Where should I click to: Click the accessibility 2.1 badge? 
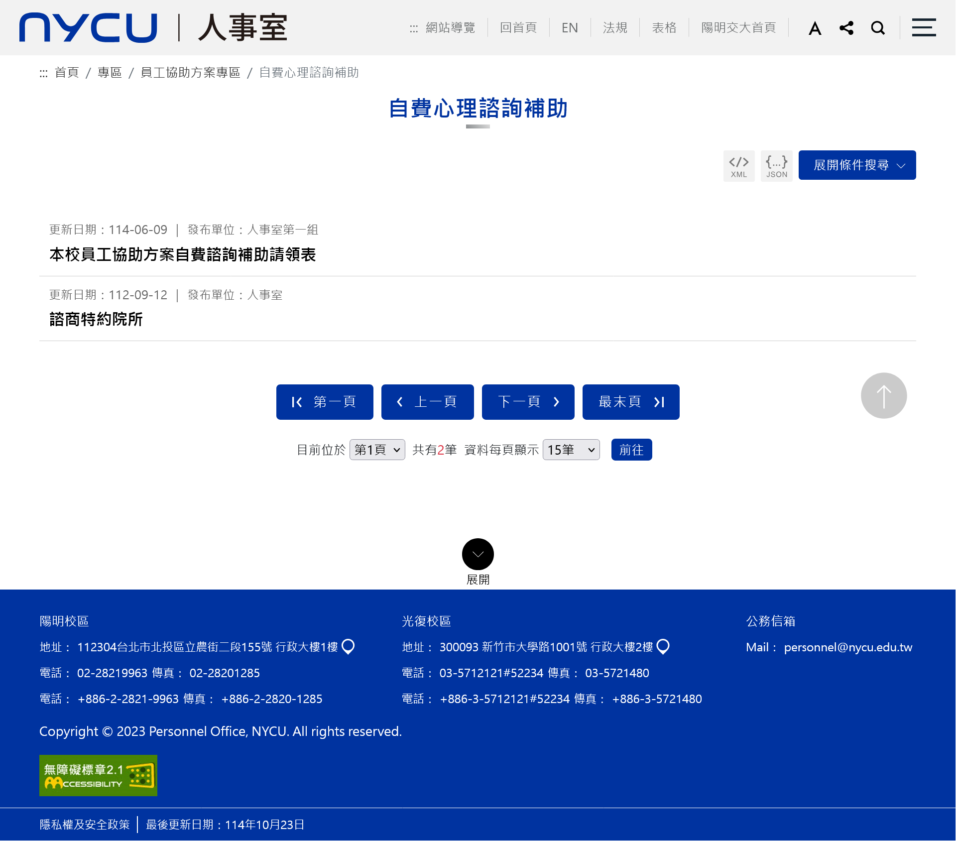(98, 775)
